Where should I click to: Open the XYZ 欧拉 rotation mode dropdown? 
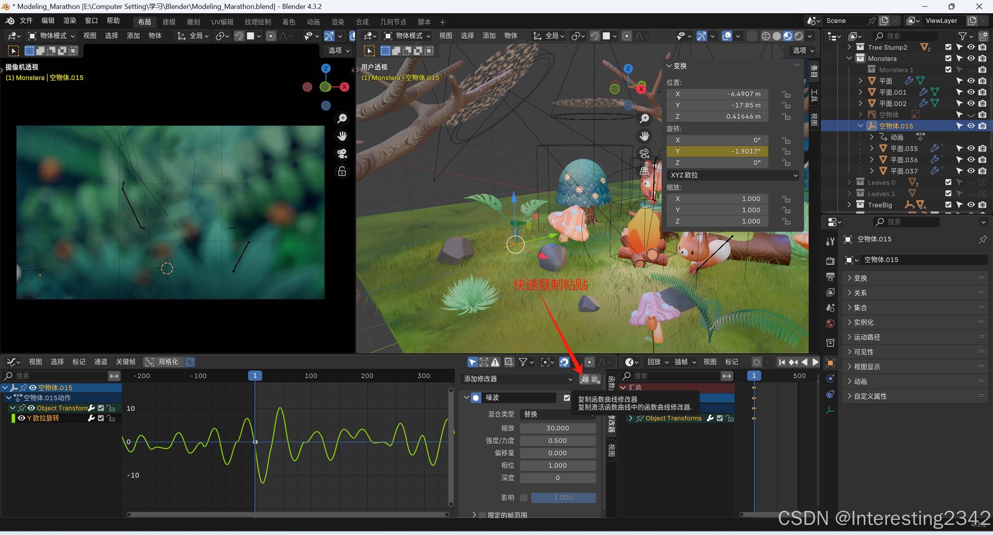(732, 175)
